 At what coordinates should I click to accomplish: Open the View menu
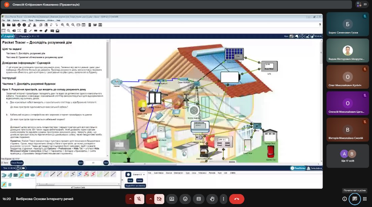[x=24, y=21]
